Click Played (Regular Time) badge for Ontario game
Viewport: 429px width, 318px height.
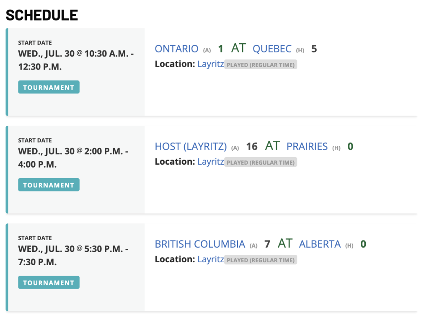(261, 65)
